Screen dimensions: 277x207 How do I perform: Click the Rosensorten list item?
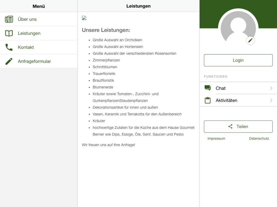pyautogui.click(x=134, y=54)
